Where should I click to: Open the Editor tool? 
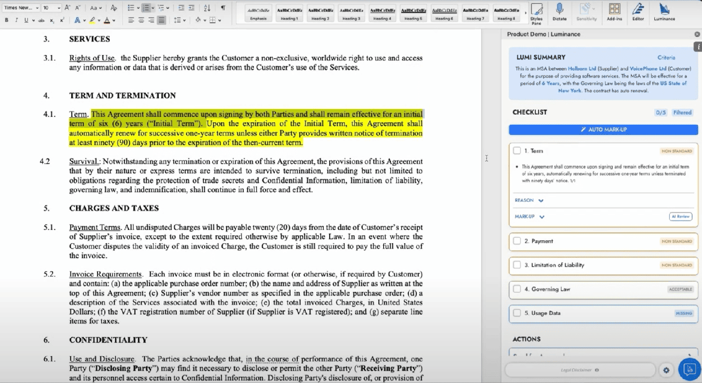pos(638,12)
